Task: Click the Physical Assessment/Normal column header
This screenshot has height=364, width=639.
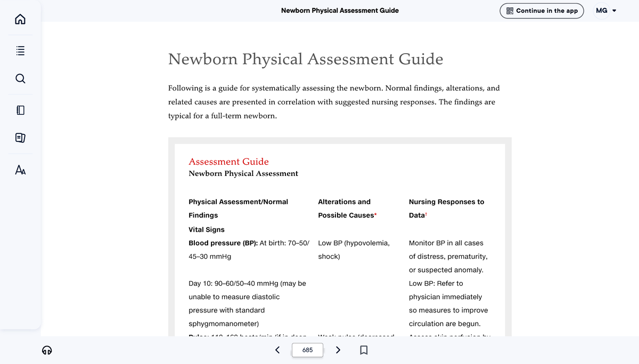Action: click(239, 202)
